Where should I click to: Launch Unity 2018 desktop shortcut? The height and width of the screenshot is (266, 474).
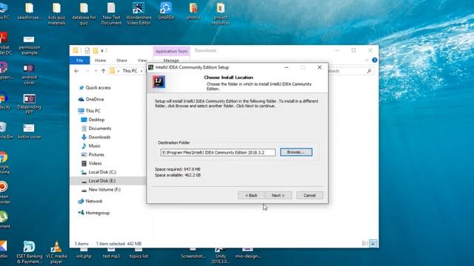pos(221,256)
